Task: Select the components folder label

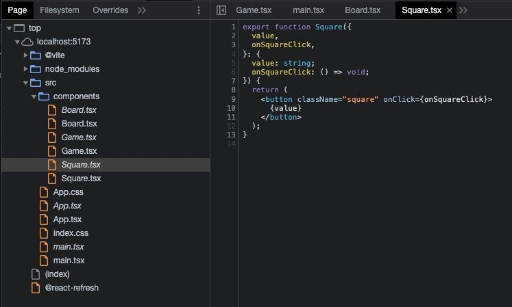Action: [76, 96]
